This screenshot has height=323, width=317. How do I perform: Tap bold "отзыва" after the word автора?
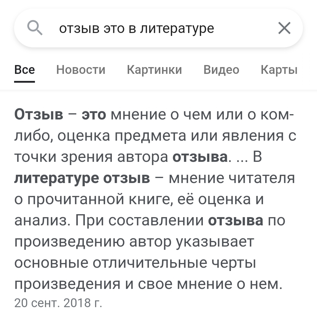pyautogui.click(x=200, y=157)
